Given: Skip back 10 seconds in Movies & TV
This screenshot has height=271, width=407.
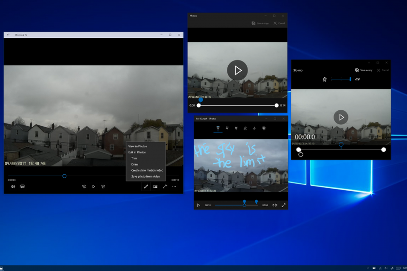Looking at the screenshot, I should 84,186.
